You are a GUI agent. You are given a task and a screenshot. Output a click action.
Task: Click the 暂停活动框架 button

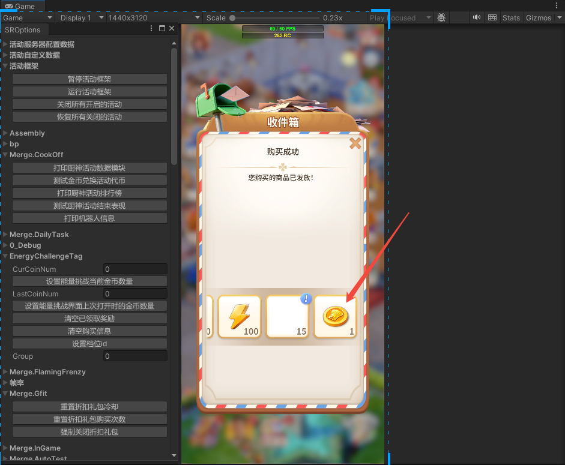pos(89,79)
